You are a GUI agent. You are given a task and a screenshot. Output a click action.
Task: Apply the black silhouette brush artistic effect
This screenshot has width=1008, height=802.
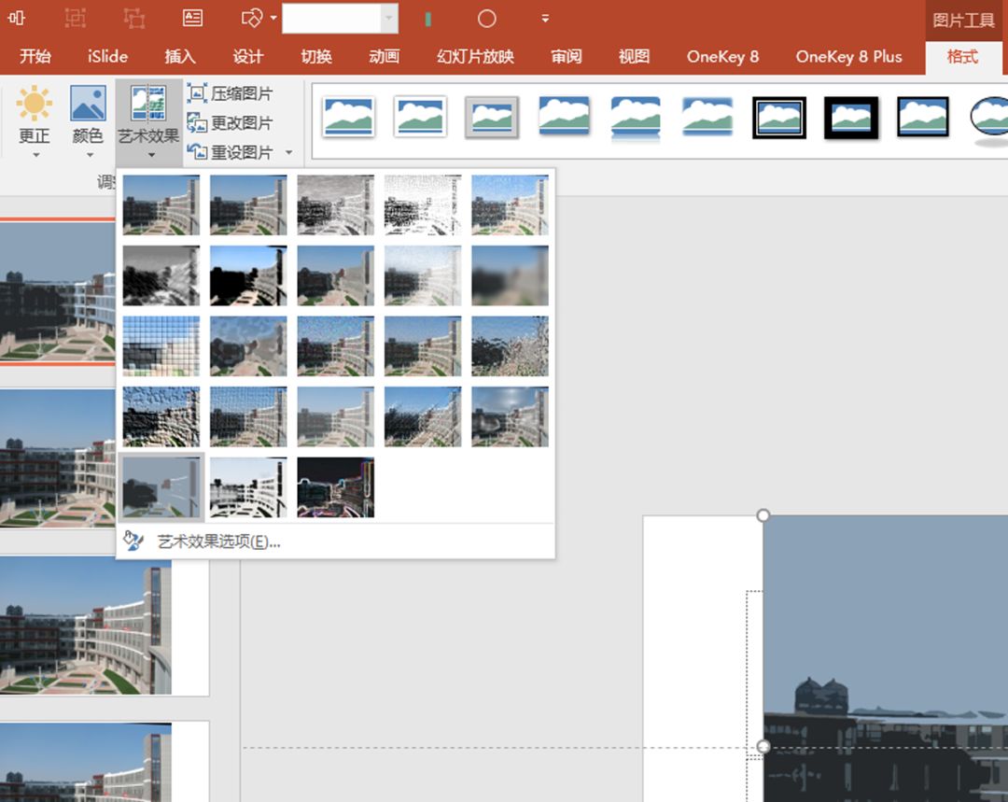tap(248, 275)
